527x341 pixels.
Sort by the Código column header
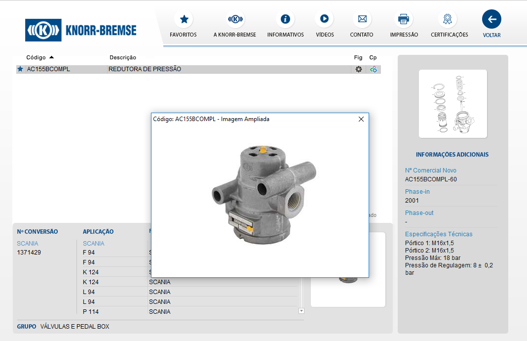coord(36,58)
